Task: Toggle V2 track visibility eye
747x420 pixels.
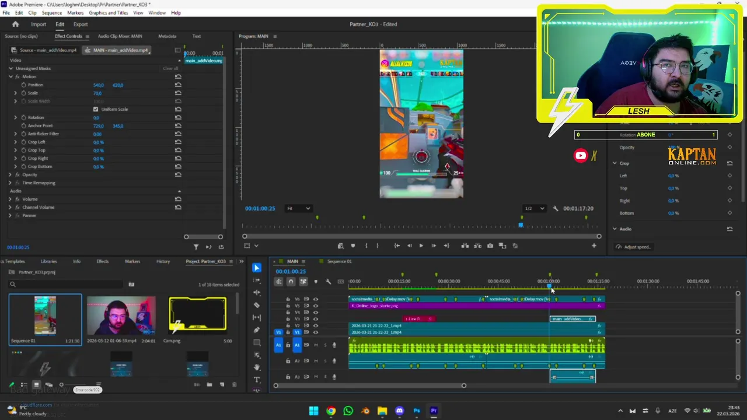Action: (x=316, y=325)
